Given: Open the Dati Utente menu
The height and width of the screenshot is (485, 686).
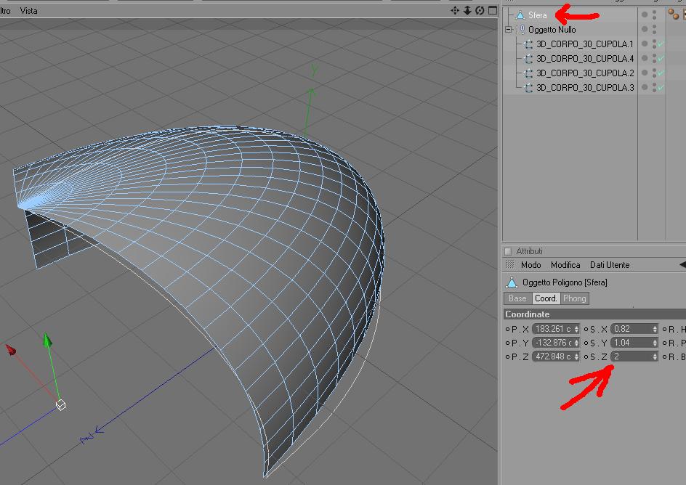Looking at the screenshot, I should [610, 265].
